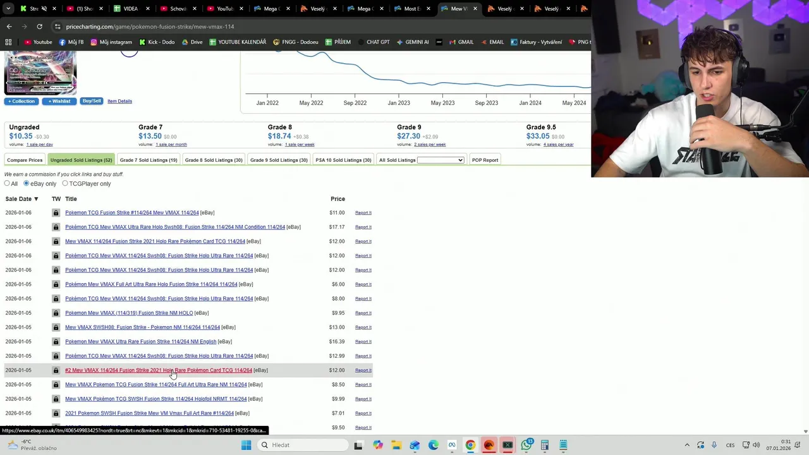
Task: Open the Můj instagram bookmark
Action: (x=111, y=42)
